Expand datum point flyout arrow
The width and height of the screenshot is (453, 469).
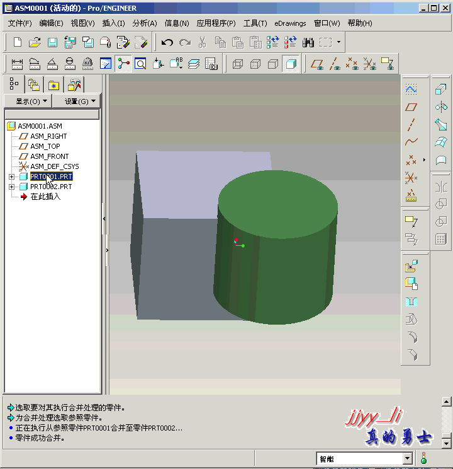point(424,159)
